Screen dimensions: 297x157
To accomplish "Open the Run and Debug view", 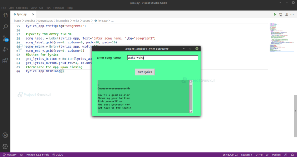I will [5, 50].
